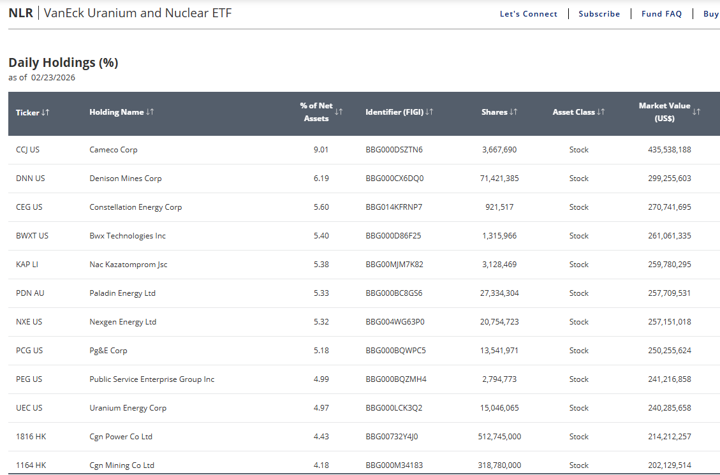Viewport: 720px width, 475px height.
Task: Select the Constellation Energy Corp holding name
Action: 135,207
